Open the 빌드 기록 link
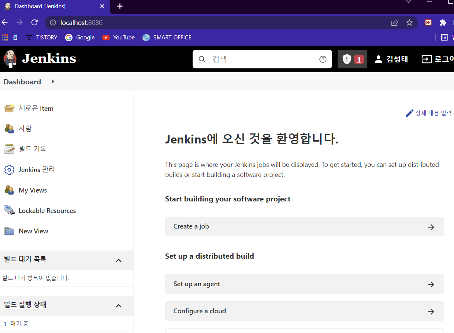Screen dimensions: 454x333 [33, 149]
